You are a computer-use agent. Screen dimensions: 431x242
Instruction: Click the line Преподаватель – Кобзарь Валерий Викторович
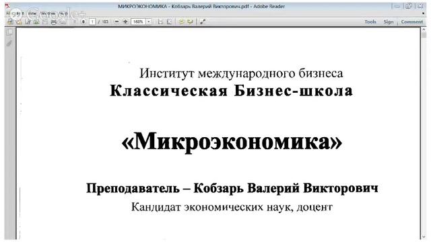(232, 188)
